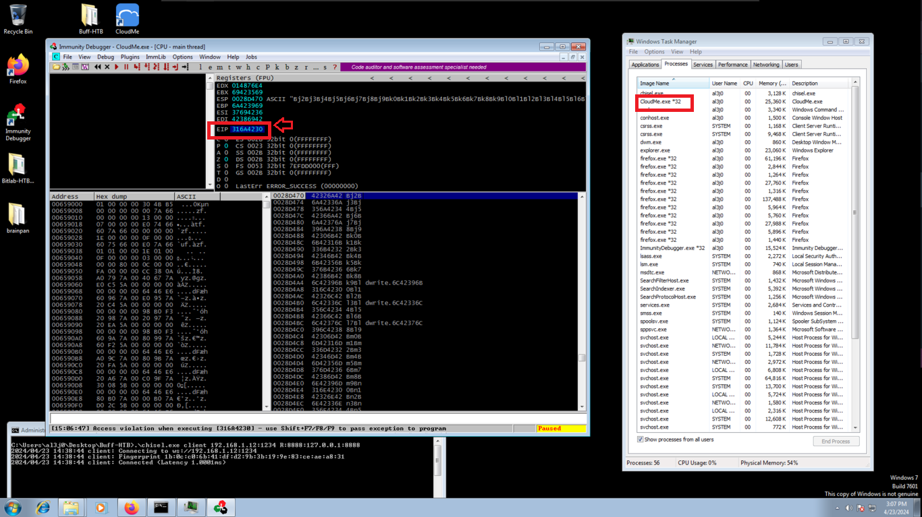The image size is (922, 517).
Task: Select the ESP 0028D470 register line
Action: point(400,98)
